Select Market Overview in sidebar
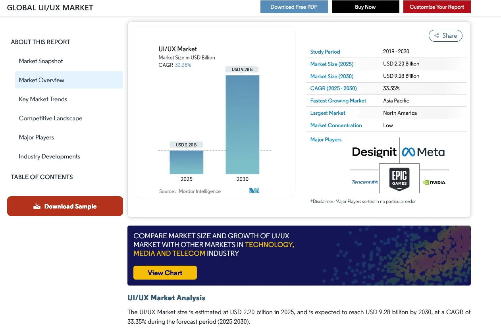The height and width of the screenshot is (332, 501). pyautogui.click(x=41, y=80)
